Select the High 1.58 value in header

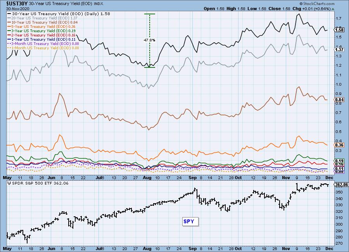pos(236,9)
